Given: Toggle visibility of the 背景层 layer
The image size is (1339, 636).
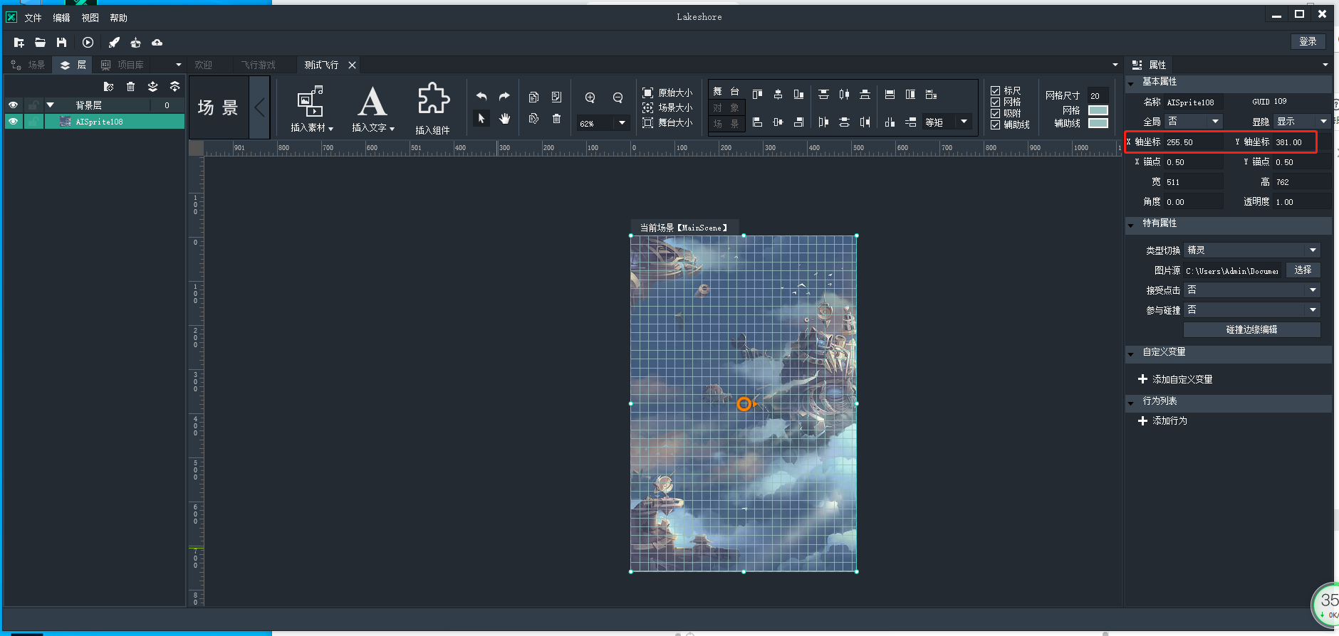Looking at the screenshot, I should 13,105.
